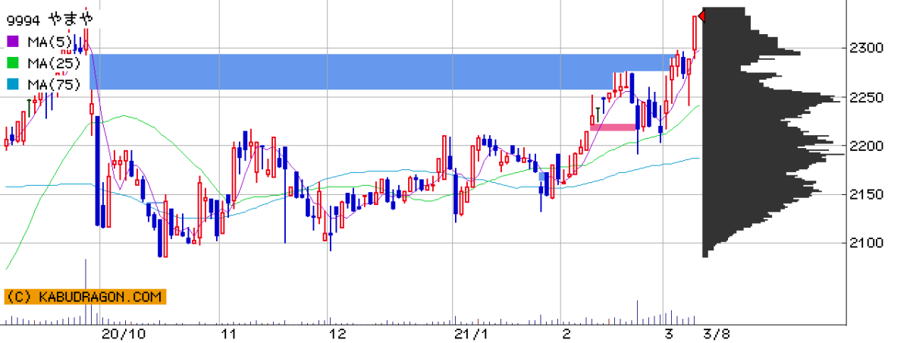
Task: Click the MA(5) legend label
Action: [49, 41]
